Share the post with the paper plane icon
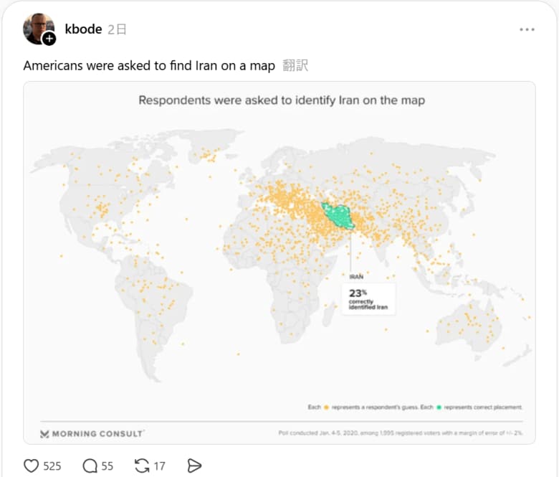Image resolution: width=559 pixels, height=477 pixels. (194, 466)
